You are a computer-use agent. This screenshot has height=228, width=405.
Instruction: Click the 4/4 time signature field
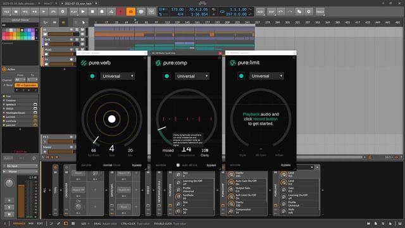click(180, 14)
